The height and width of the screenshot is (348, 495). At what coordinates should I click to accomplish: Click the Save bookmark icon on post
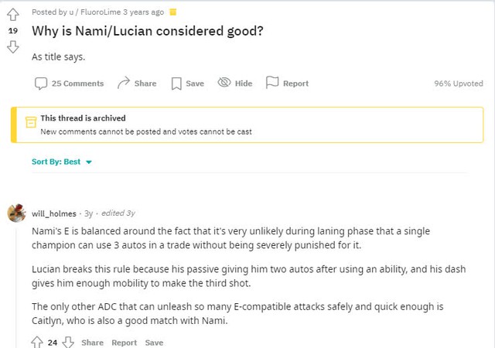176,84
